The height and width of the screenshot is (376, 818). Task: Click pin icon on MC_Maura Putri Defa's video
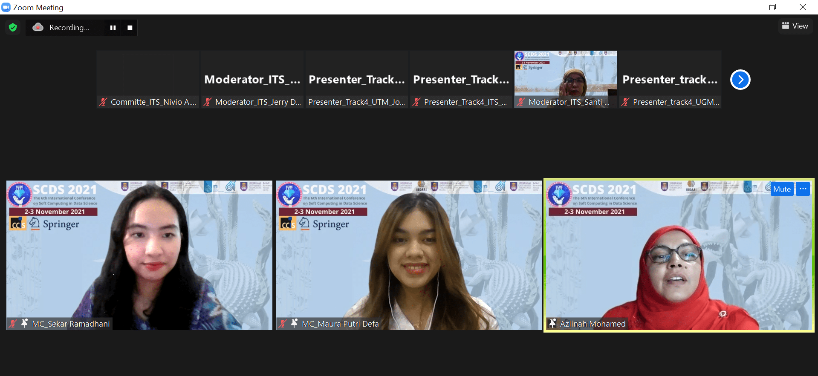click(x=294, y=324)
